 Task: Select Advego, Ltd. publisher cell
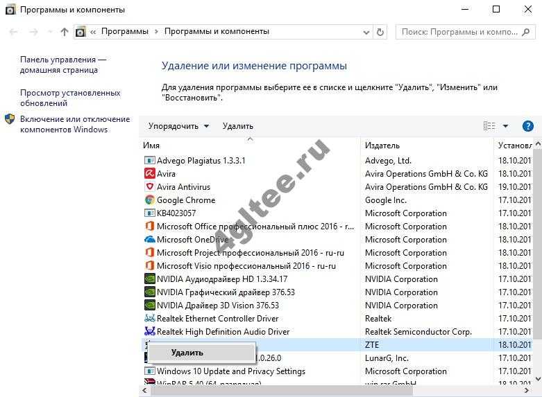[388, 161]
